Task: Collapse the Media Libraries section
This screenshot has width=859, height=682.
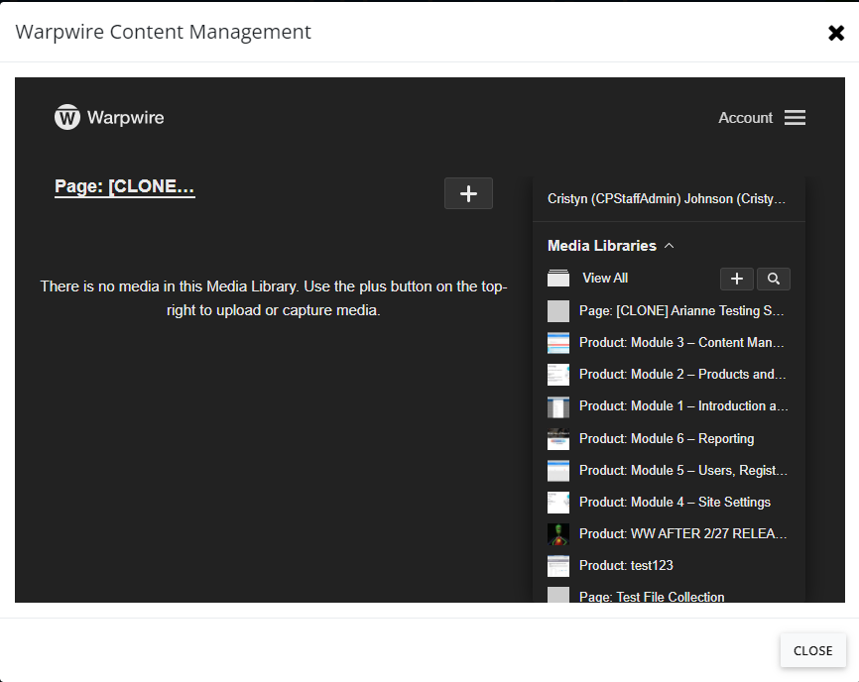Action: click(x=669, y=246)
